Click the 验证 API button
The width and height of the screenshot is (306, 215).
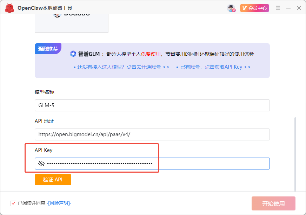(x=53, y=179)
